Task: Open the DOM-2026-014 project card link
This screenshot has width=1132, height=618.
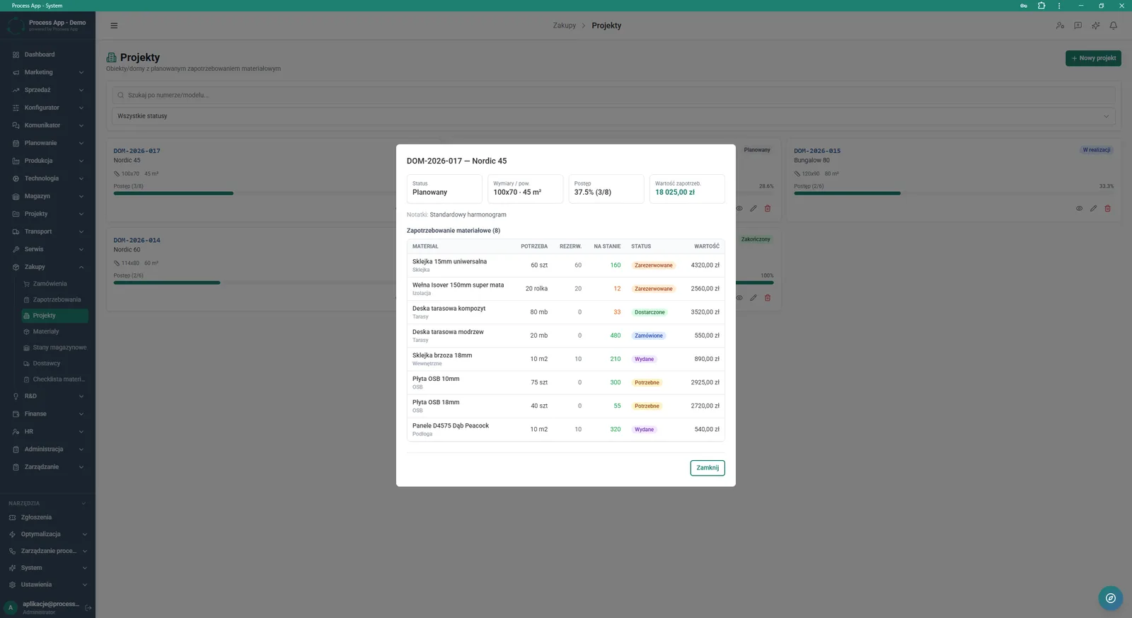Action: pyautogui.click(x=137, y=240)
